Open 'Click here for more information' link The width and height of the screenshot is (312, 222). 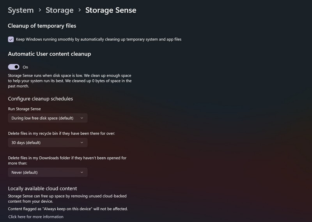pyautogui.click(x=36, y=217)
